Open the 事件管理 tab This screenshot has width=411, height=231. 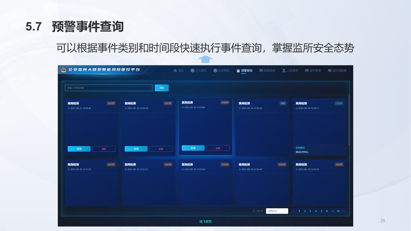pos(313,71)
